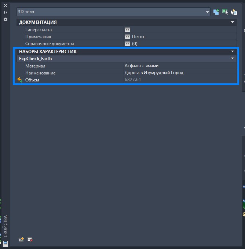The image size is (245, 249).
Task: Click Материал value Асфальт с ямами
Action: tap(180, 66)
